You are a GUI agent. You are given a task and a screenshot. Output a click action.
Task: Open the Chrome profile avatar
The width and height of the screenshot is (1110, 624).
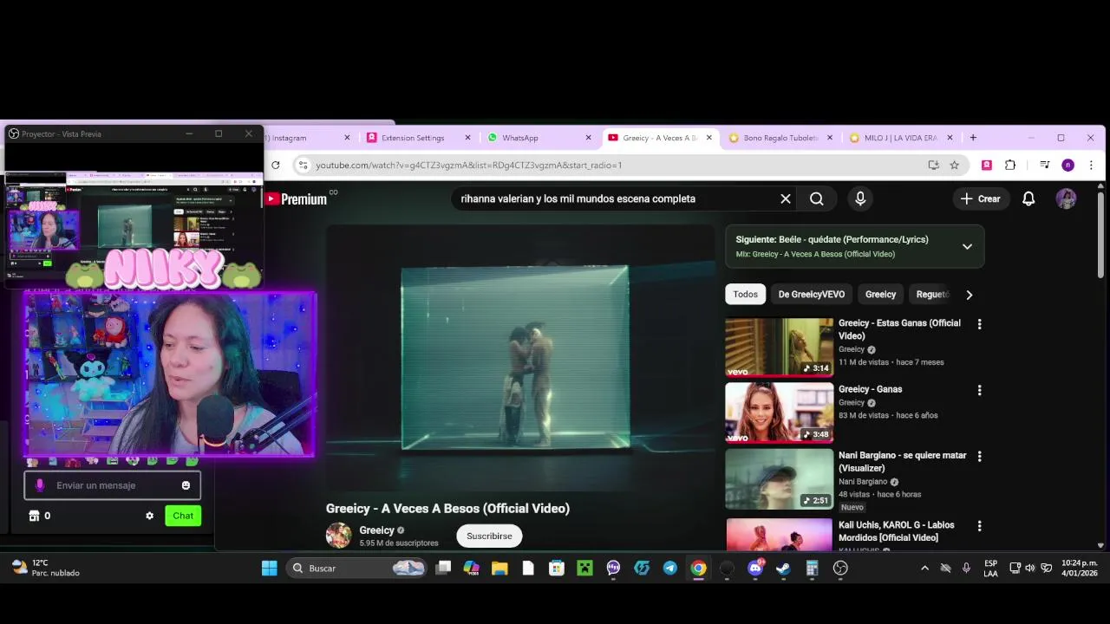[x=1068, y=165]
